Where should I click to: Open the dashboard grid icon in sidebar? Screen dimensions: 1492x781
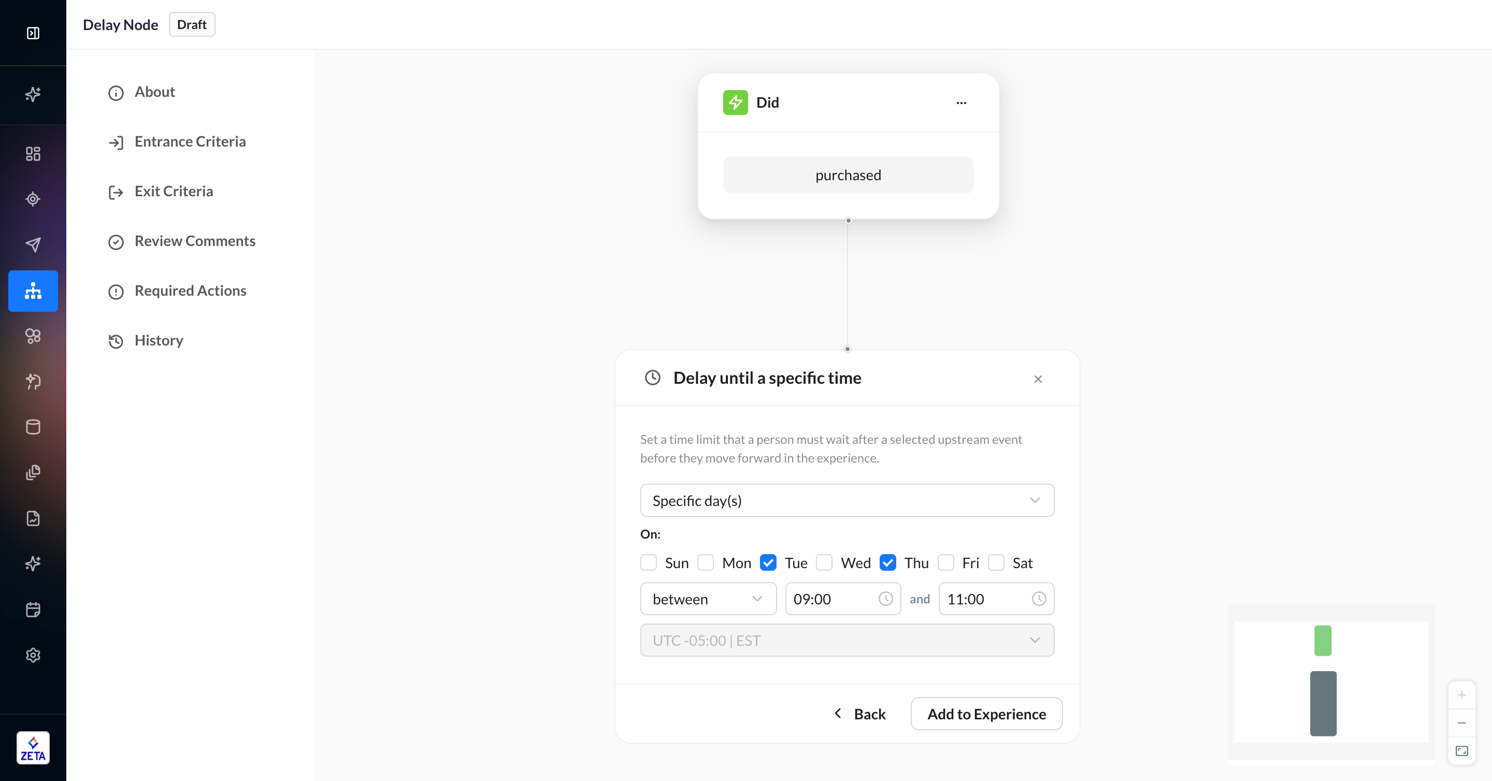coord(33,153)
